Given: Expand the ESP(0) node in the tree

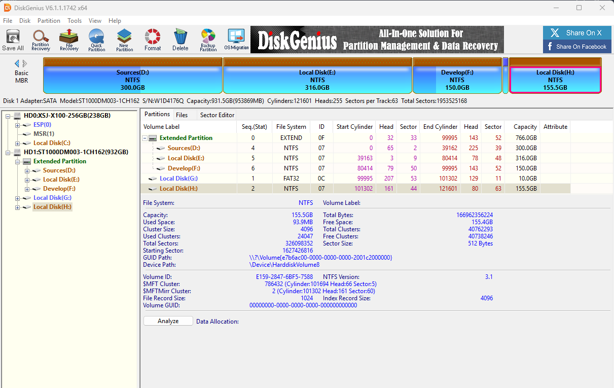Looking at the screenshot, I should point(18,125).
